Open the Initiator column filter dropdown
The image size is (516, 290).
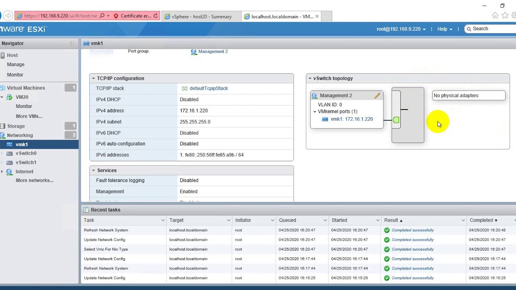(272, 220)
